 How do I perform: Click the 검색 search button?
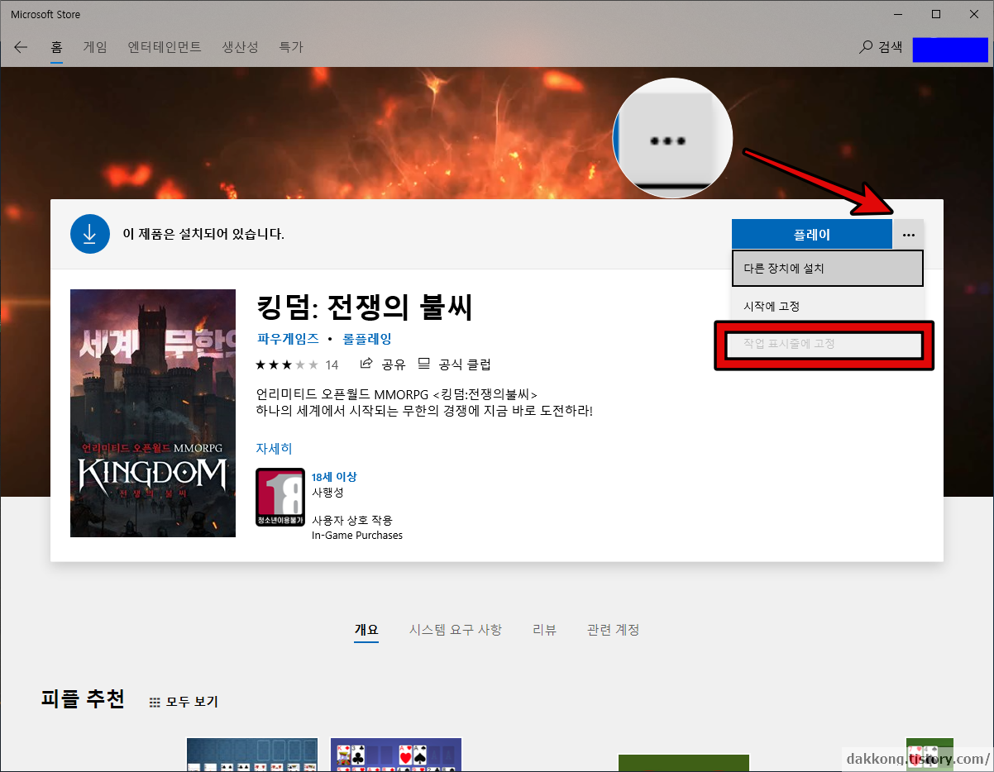881,47
